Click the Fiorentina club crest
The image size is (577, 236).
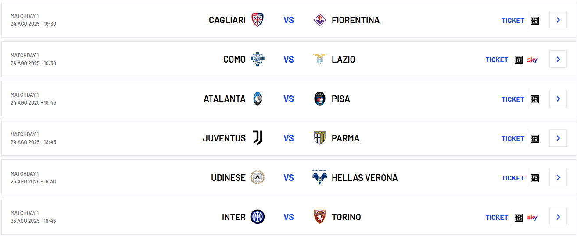coord(319,20)
